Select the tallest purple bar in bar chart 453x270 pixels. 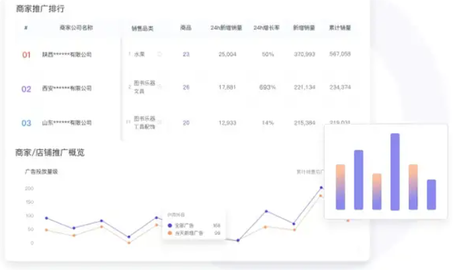[x=395, y=171]
